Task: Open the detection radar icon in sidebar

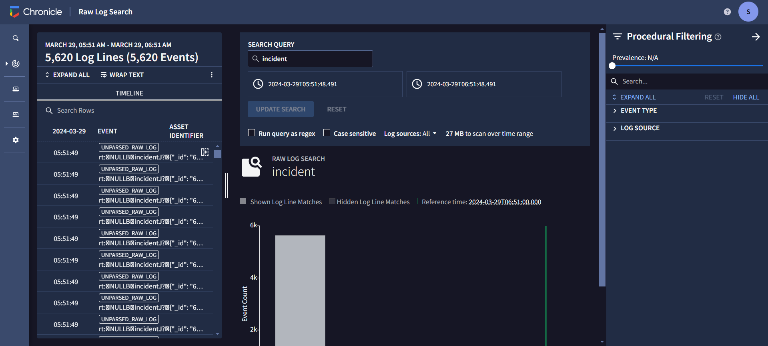Action: pos(16,64)
